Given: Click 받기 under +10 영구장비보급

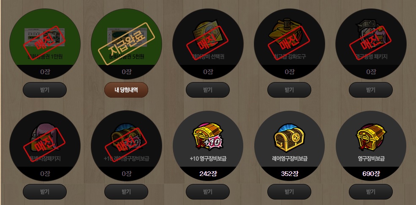Looking at the screenshot, I should point(208,192).
